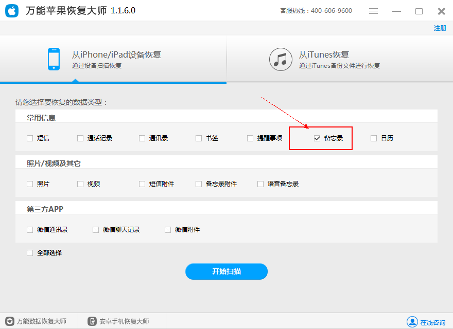
Task: Click the app title 万能苹果恢复大师 1.1.6.0
Action: click(x=81, y=11)
